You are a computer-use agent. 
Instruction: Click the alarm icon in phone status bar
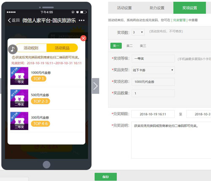pyautogui.click(x=77, y=12)
